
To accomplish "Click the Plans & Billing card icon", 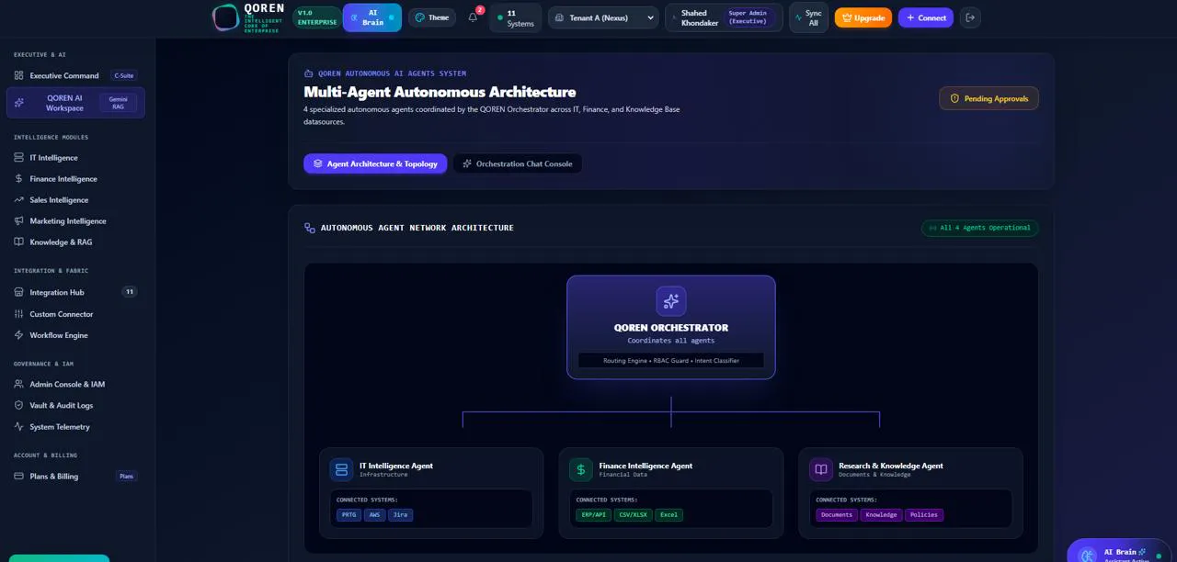I will [19, 477].
